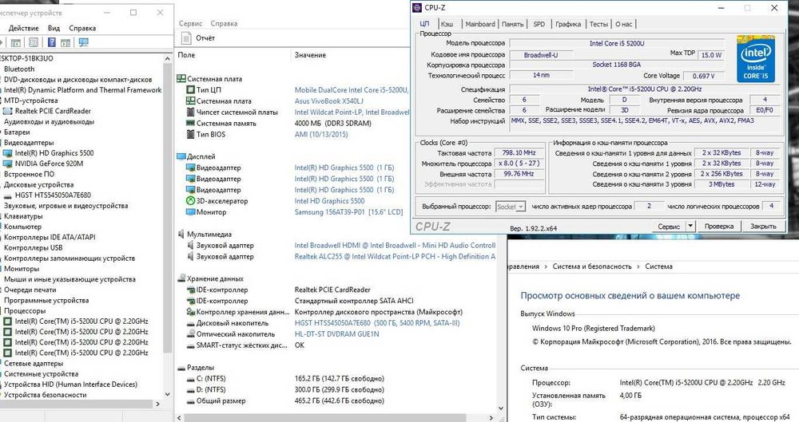Screen dimensions: 799x422
Task: Switch to Кэш tab in CPU-Z
Action: tap(447, 24)
